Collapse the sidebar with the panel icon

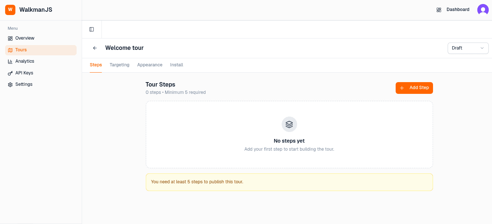92,29
